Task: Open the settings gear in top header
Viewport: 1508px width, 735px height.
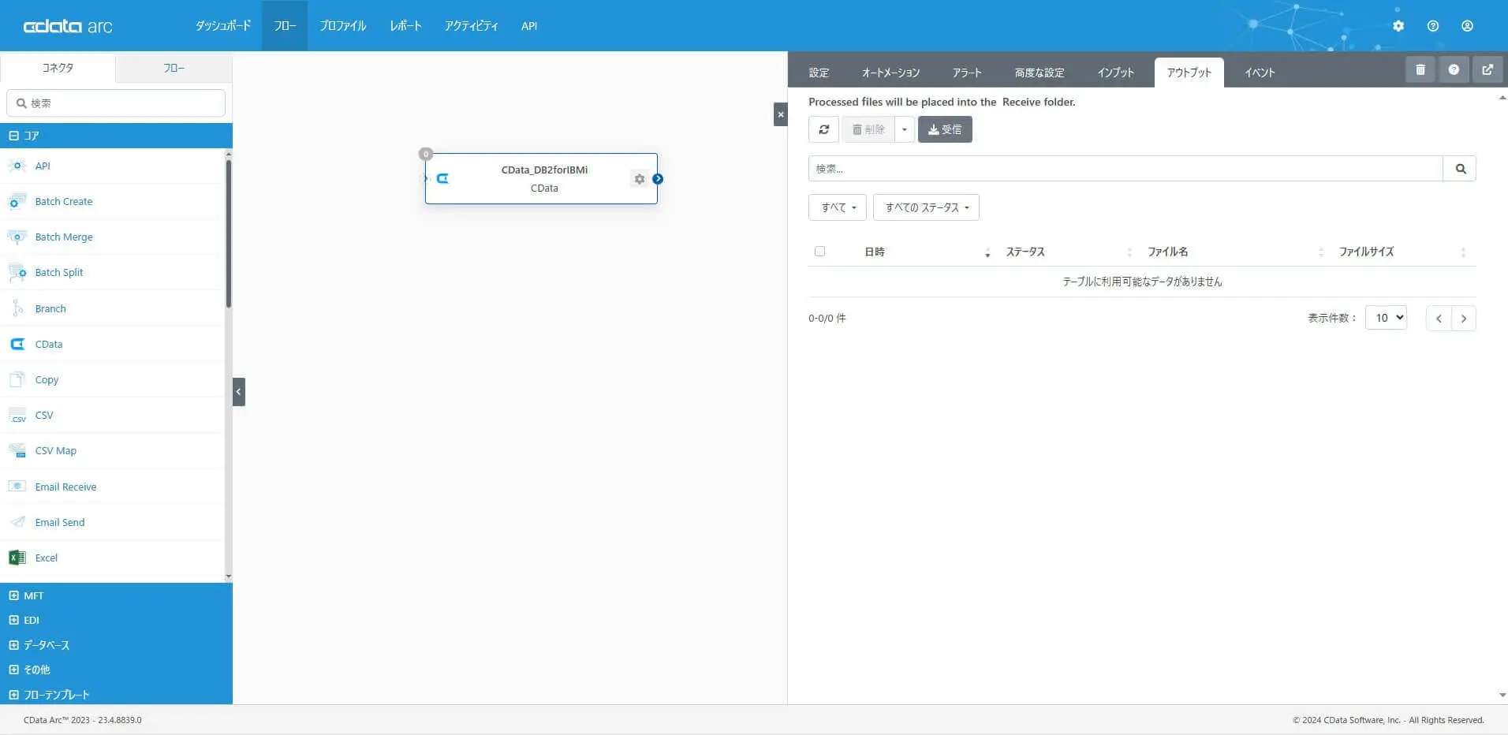Action: pos(1398,26)
